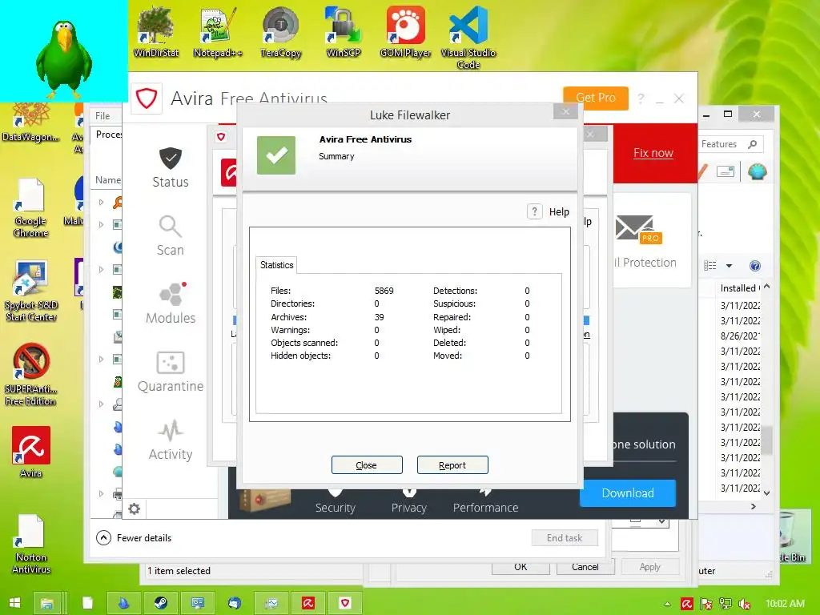Open Avira settings gear icon

click(x=135, y=508)
